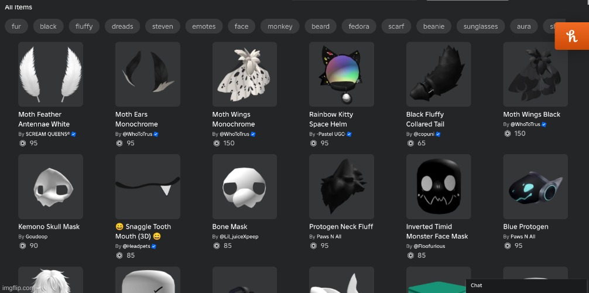Open Moth Wings Black item image

click(535, 74)
